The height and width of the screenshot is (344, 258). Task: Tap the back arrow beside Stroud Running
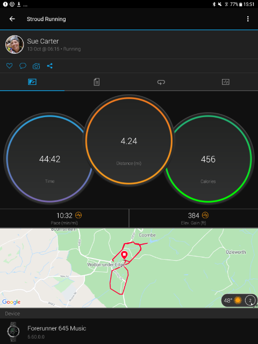click(12, 19)
